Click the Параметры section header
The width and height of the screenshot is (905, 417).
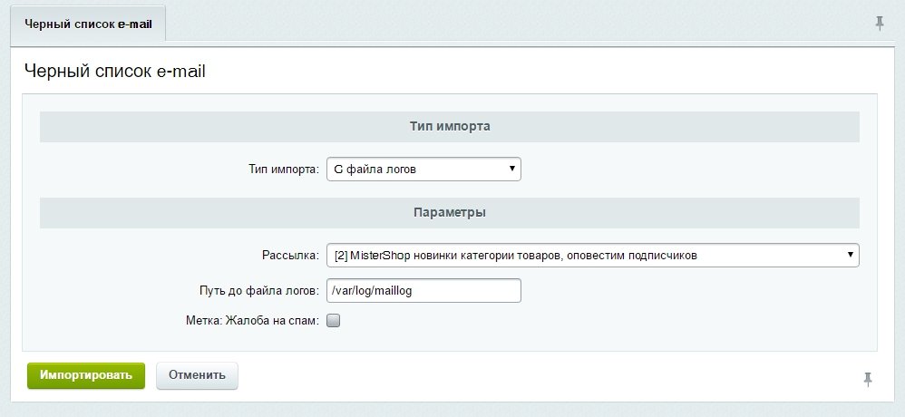coord(450,213)
